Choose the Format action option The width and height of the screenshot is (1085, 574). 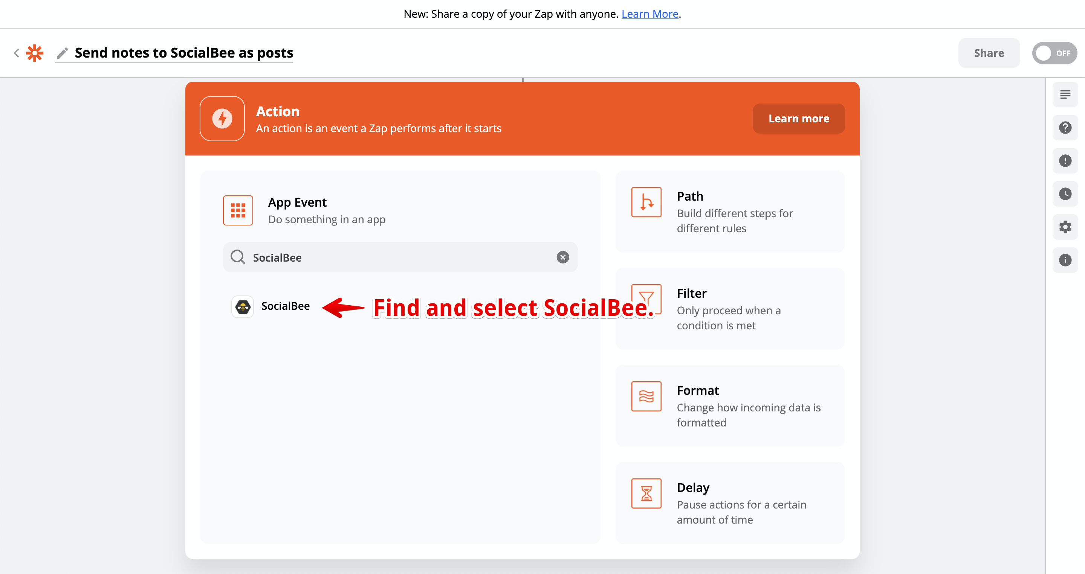tap(729, 406)
